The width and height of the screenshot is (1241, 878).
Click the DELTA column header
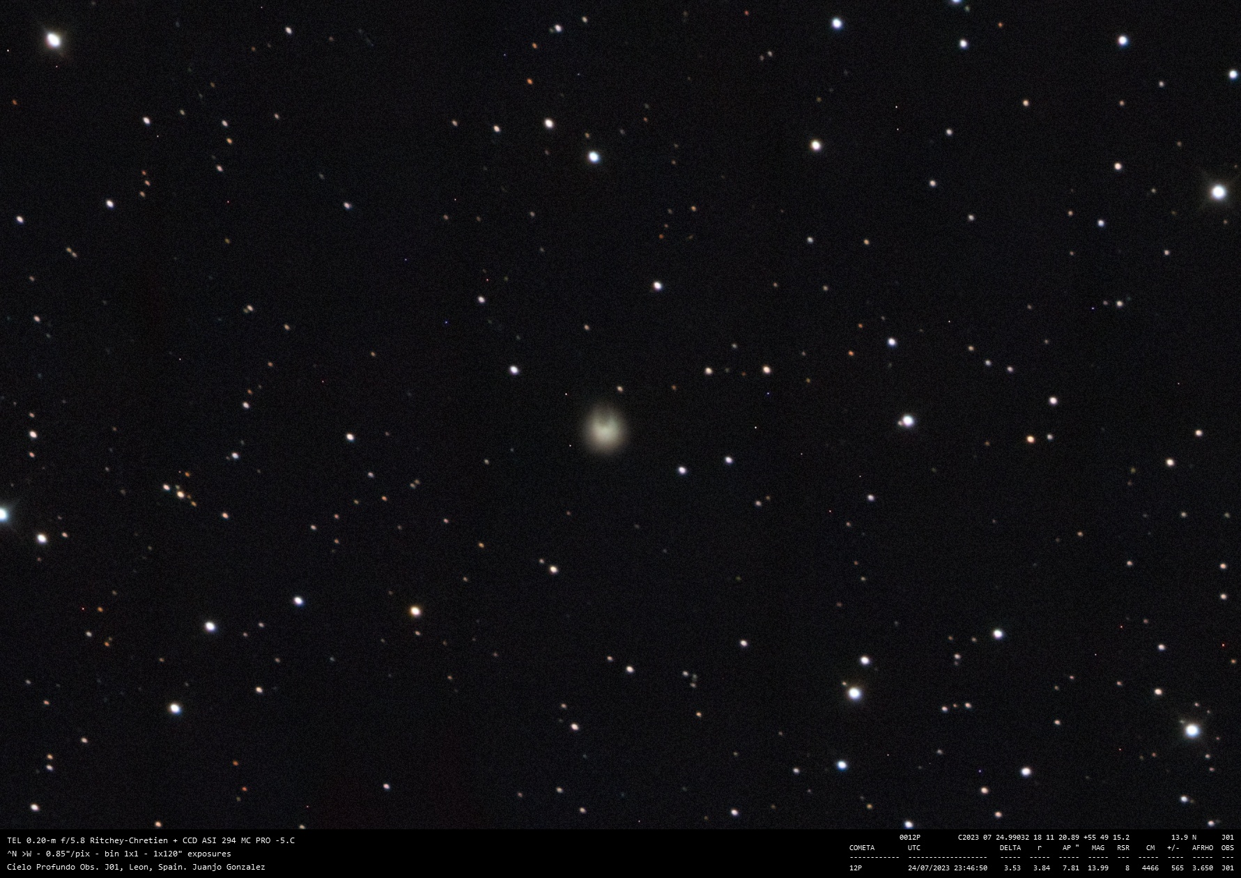[x=1010, y=848]
